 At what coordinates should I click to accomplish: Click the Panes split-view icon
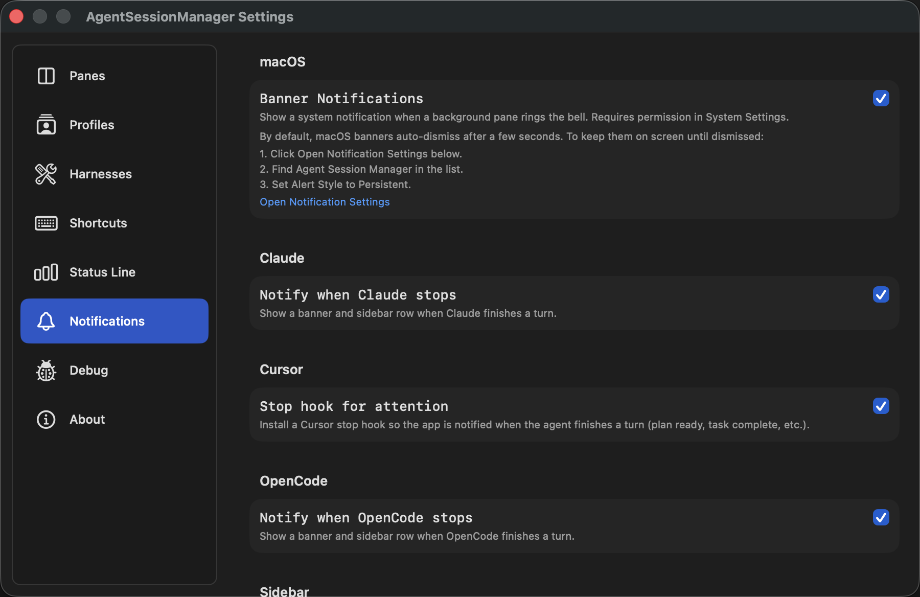(x=46, y=76)
